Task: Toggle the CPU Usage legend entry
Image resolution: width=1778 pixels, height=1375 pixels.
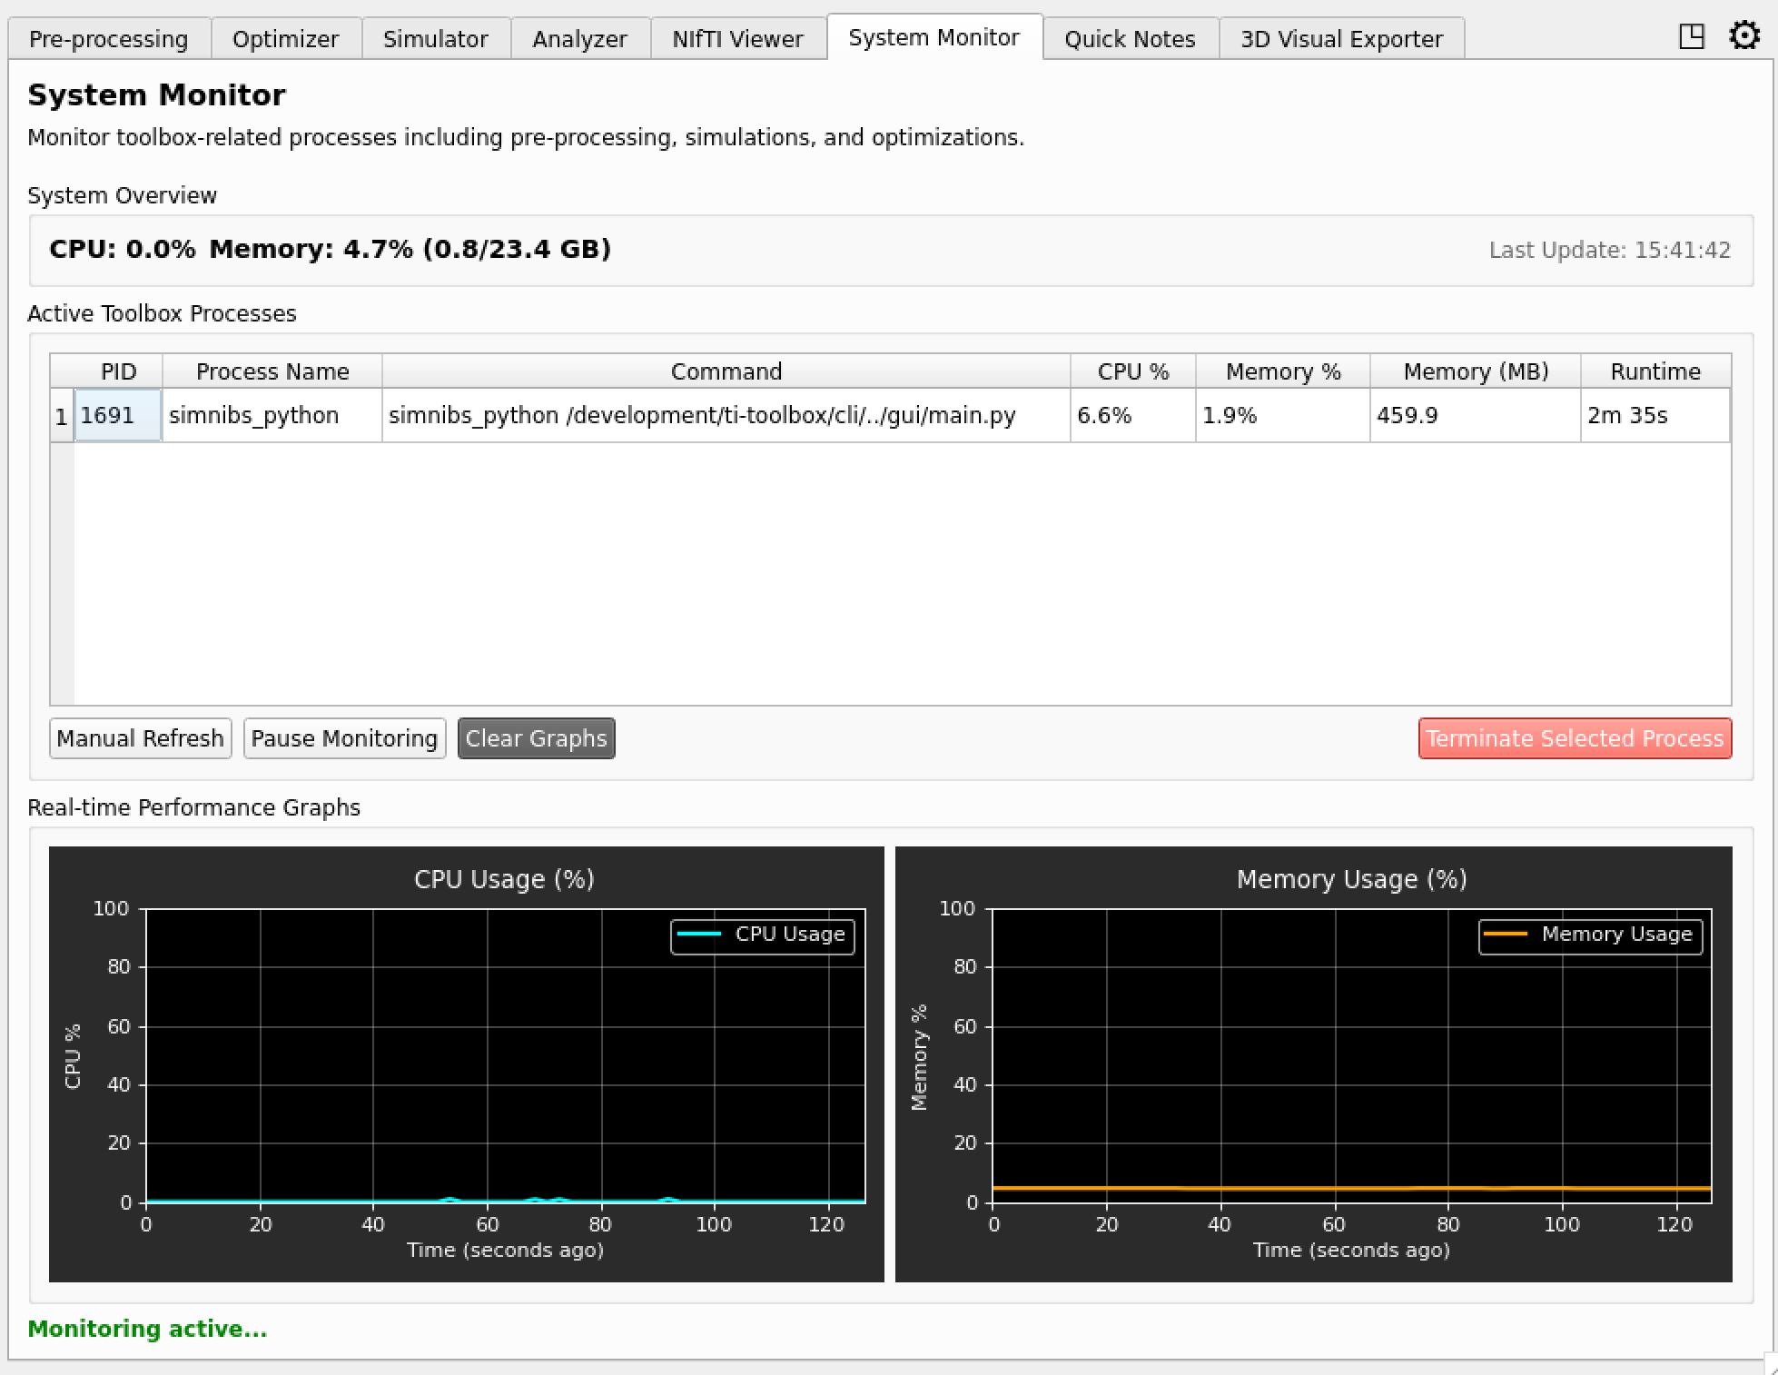Action: coord(762,935)
